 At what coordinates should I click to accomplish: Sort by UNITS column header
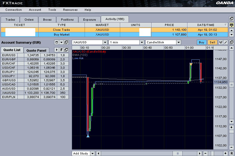click(x=136, y=25)
